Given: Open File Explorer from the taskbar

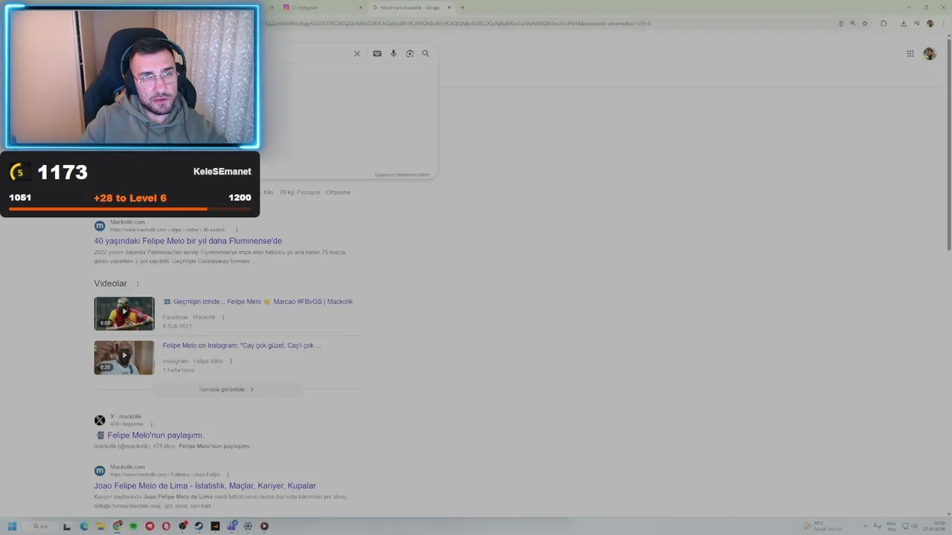Looking at the screenshot, I should pyautogui.click(x=100, y=526).
